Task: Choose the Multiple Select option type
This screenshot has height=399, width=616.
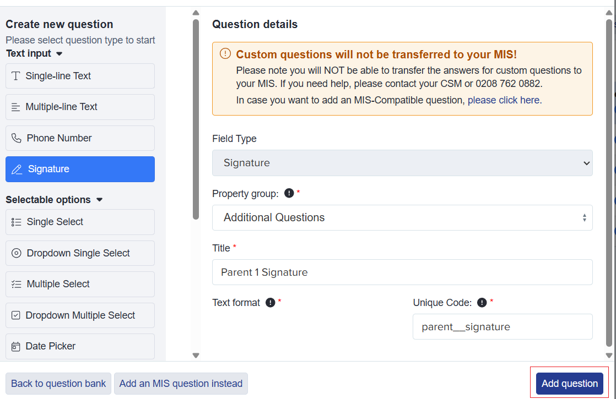Action: point(80,284)
